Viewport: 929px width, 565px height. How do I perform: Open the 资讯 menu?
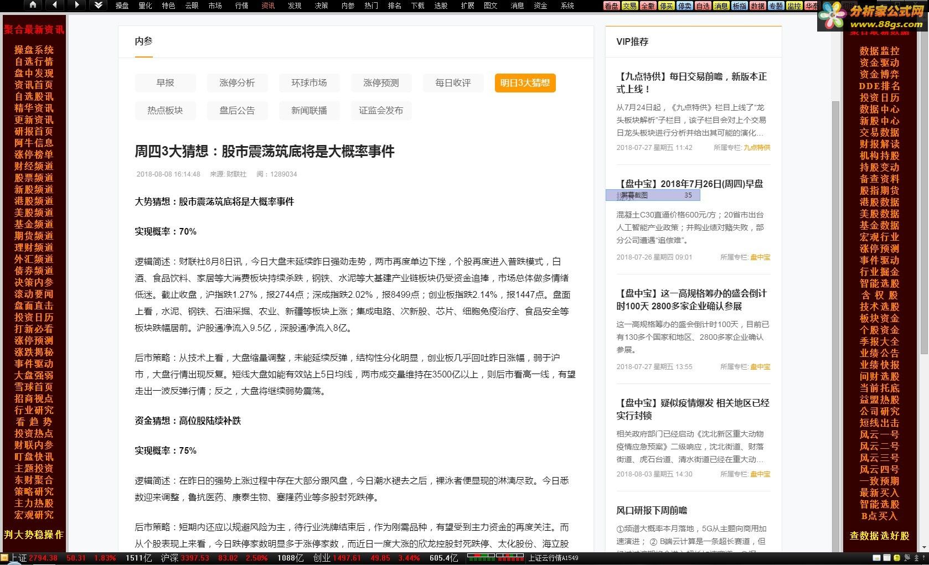tap(268, 6)
